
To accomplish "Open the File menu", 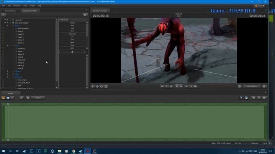I will click(x=3, y=6).
